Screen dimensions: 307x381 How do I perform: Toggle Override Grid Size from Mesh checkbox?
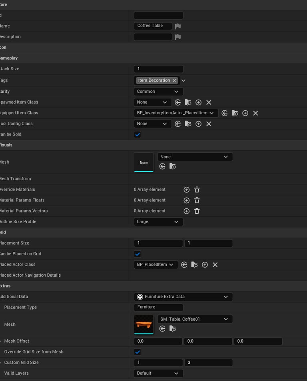click(x=138, y=352)
